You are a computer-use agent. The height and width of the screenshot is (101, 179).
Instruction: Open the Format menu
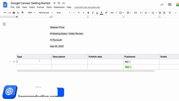point(40,7)
